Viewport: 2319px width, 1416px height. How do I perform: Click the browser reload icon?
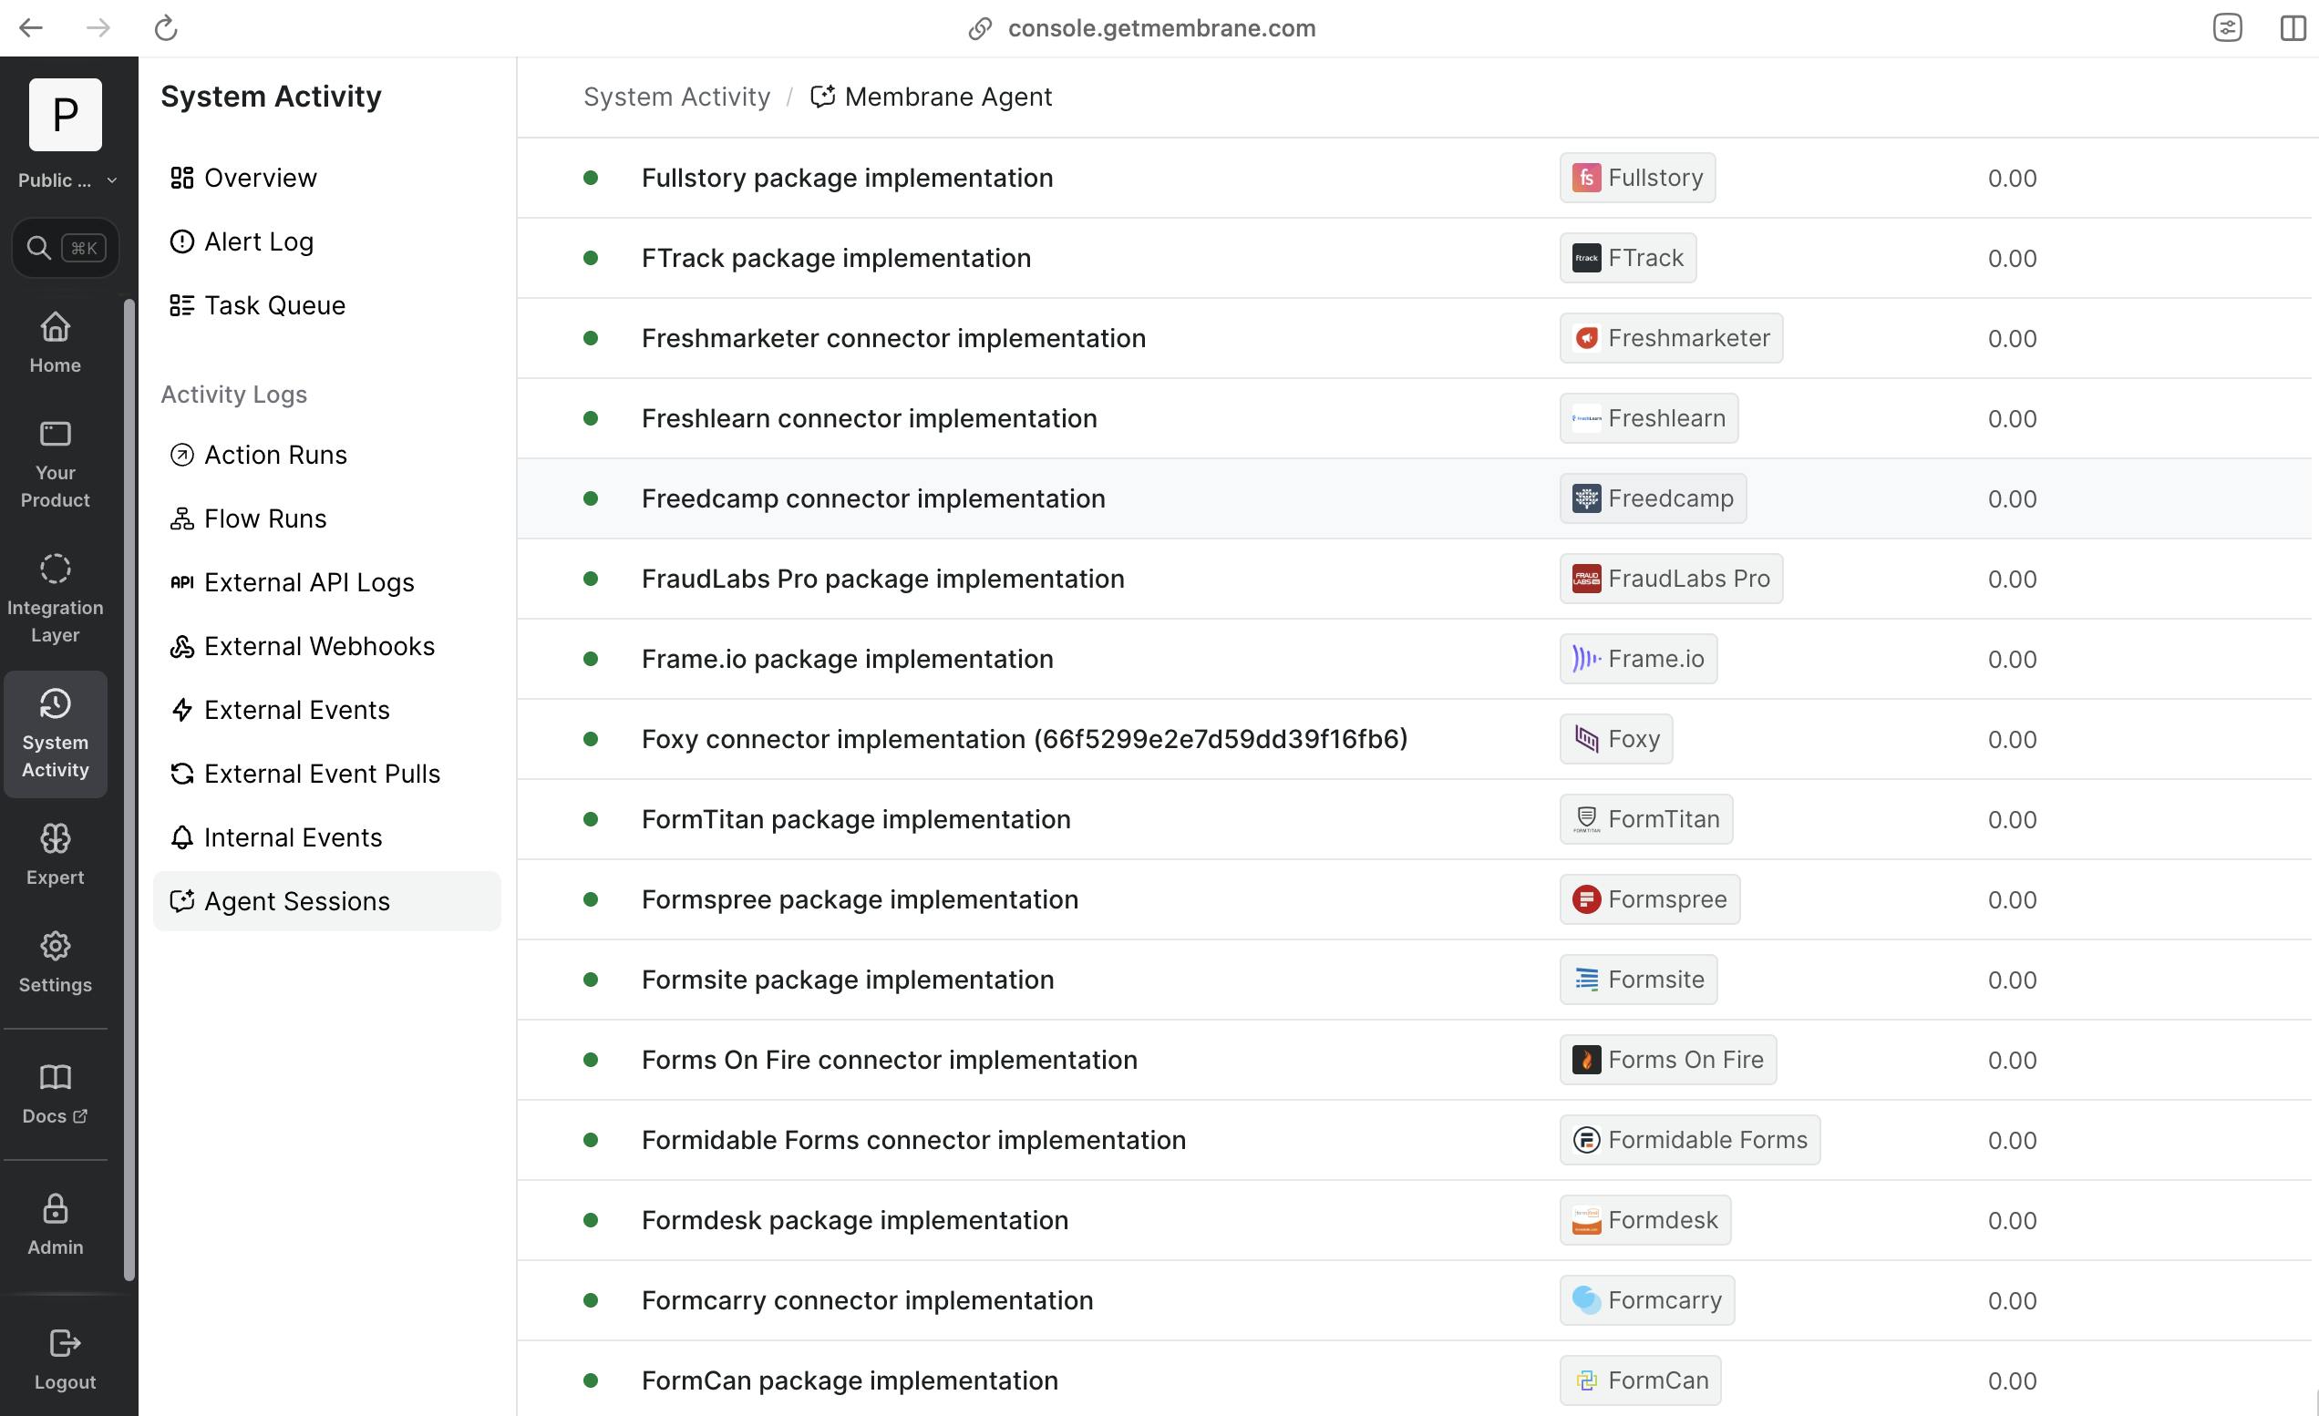coord(166,28)
